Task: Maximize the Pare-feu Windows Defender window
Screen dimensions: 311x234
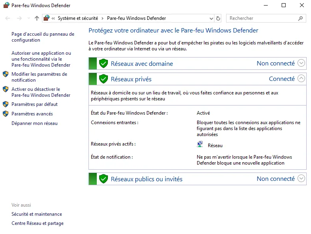Action: [284, 6]
